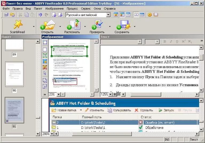Toggle the Text window view button

point(128,15)
